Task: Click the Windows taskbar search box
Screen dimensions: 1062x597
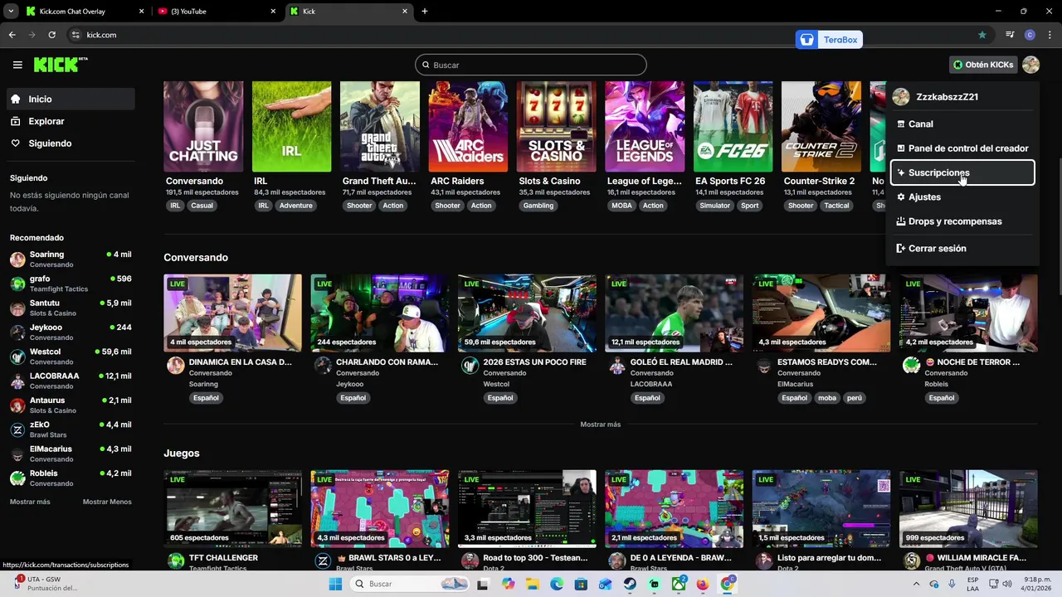Action: click(x=411, y=584)
